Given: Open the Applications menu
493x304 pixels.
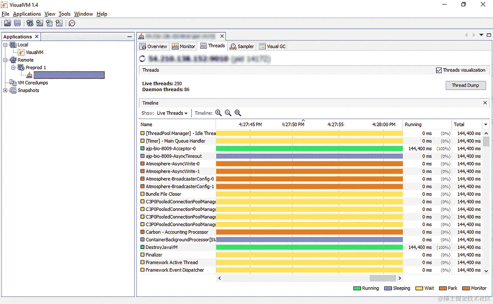Looking at the screenshot, I should pyautogui.click(x=27, y=14).
